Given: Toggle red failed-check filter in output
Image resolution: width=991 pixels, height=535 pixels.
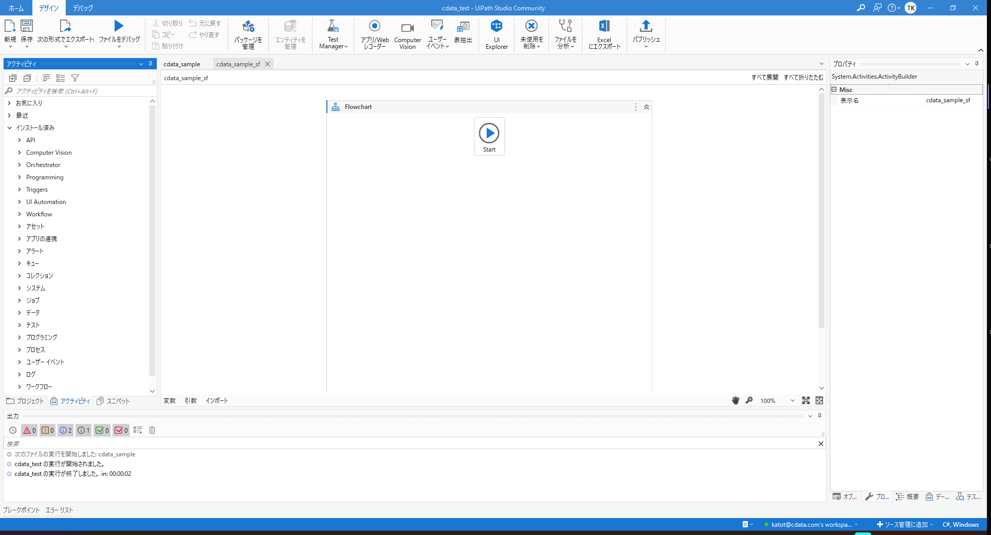Looking at the screenshot, I should point(121,430).
